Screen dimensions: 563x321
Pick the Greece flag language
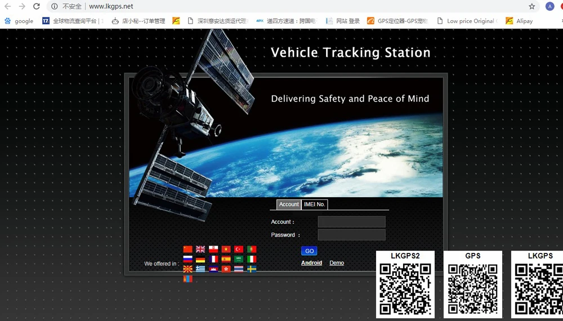pos(200,269)
